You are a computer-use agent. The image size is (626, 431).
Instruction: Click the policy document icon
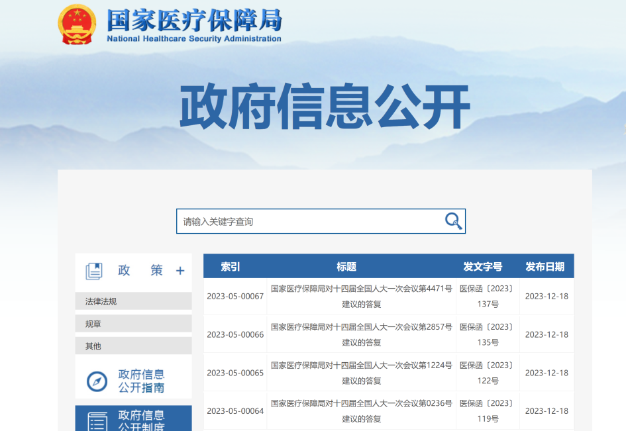coord(94,271)
